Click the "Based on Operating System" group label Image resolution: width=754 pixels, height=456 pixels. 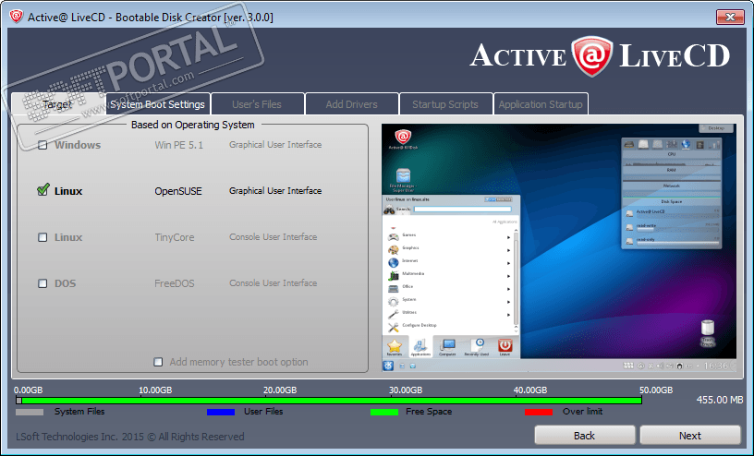point(193,125)
